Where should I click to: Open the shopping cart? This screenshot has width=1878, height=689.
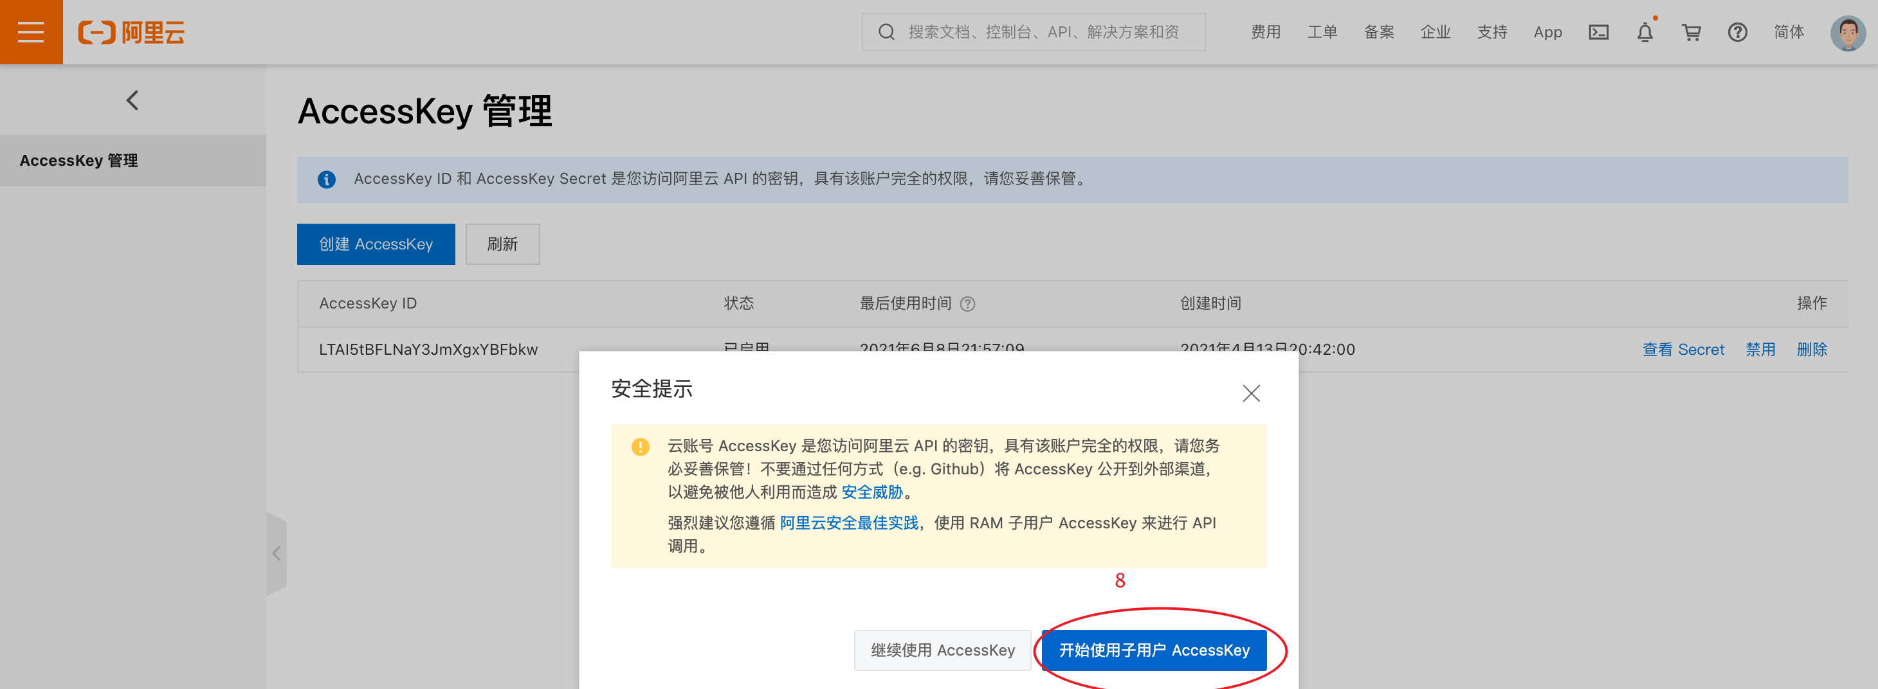(x=1691, y=32)
